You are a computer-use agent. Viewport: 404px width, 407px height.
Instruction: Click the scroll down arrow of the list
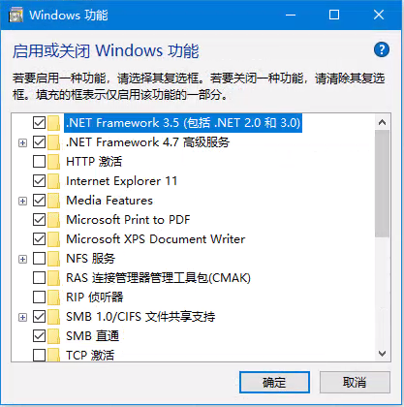(x=382, y=354)
